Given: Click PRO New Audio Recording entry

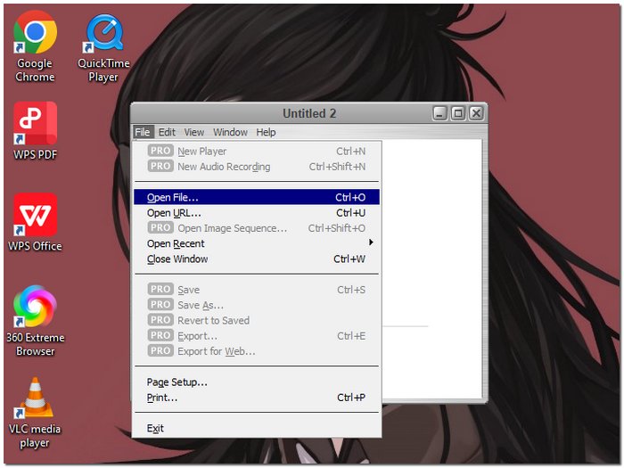Looking at the screenshot, I should tap(257, 167).
